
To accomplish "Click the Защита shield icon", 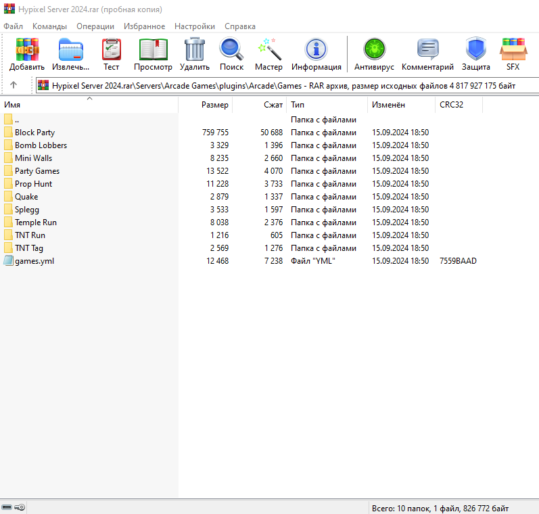I will pos(475,49).
